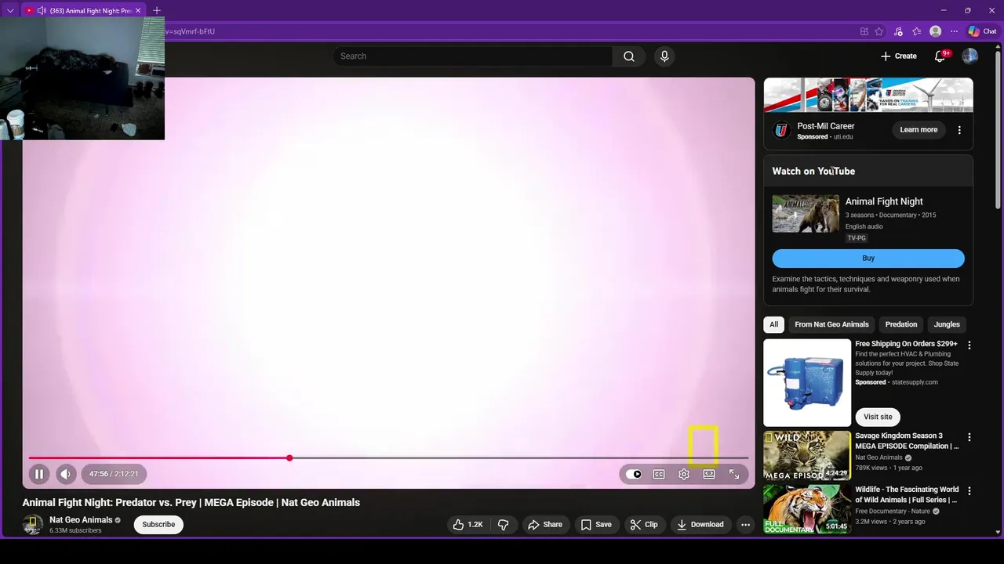Activate voice search microphone
Viewport: 1004px width, 564px height.
[664, 56]
